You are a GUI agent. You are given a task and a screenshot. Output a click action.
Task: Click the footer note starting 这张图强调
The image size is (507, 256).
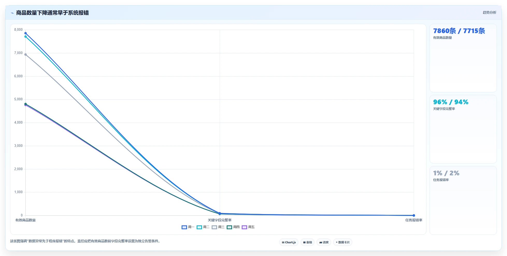point(85,241)
